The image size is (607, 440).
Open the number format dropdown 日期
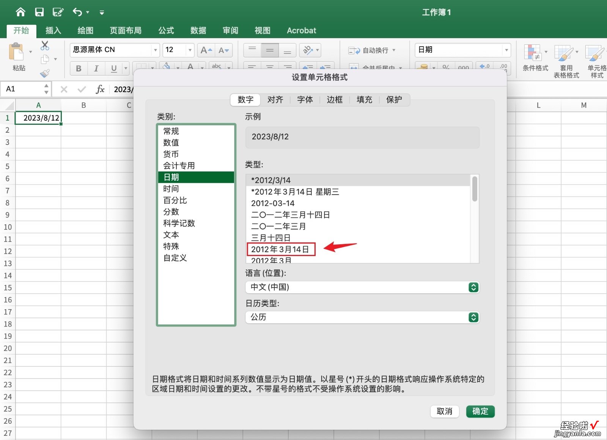pyautogui.click(x=506, y=50)
